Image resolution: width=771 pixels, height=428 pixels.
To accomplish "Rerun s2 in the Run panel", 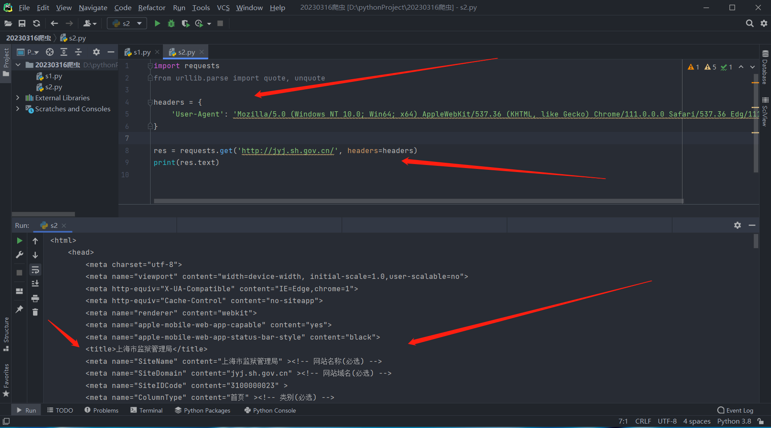I will 19,241.
